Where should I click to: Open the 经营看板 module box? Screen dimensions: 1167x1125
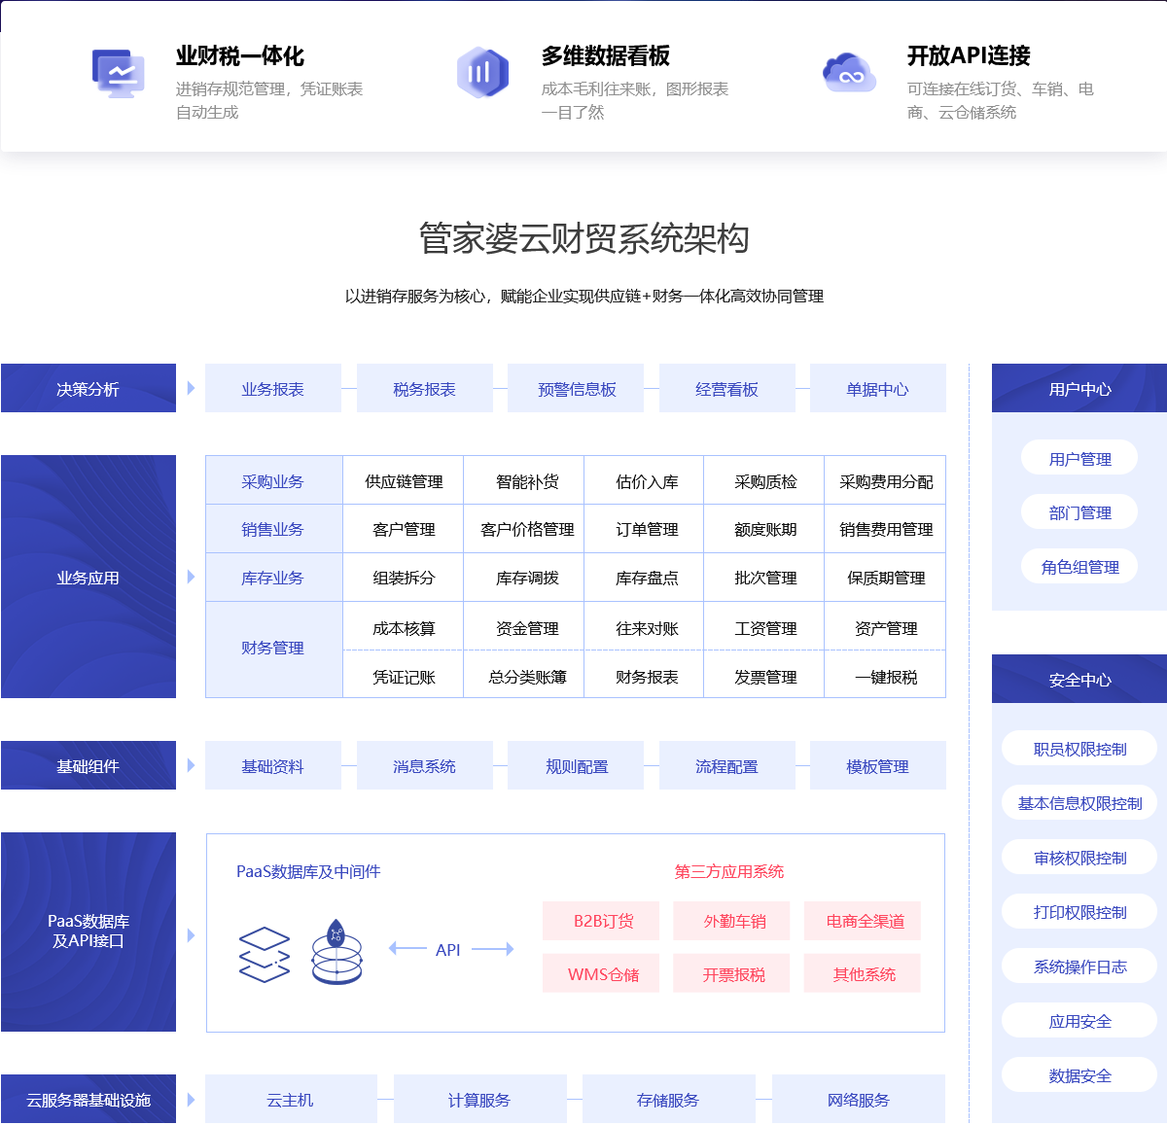click(726, 389)
